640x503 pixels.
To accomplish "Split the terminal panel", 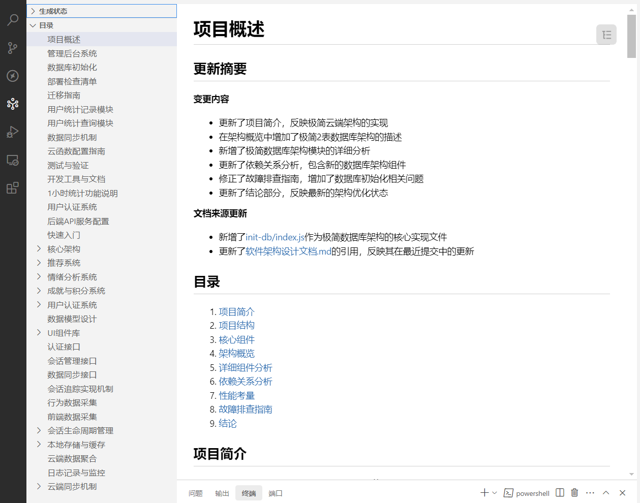I will tap(560, 493).
